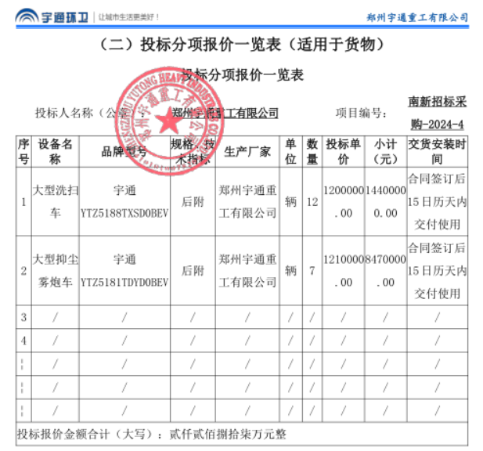Click delivery time cell in row 2

[437, 271]
